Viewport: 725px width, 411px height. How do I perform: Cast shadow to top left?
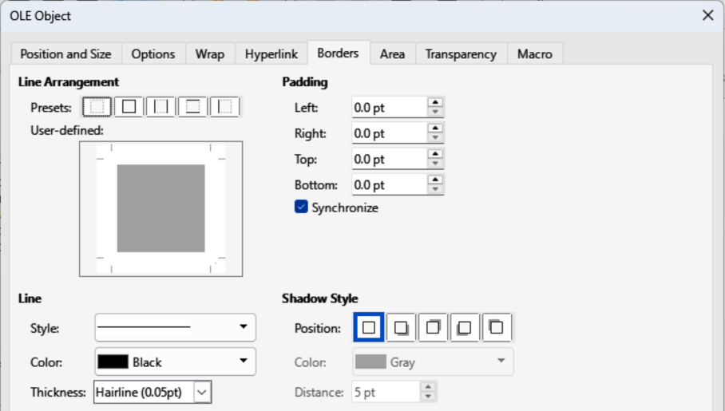pos(497,327)
